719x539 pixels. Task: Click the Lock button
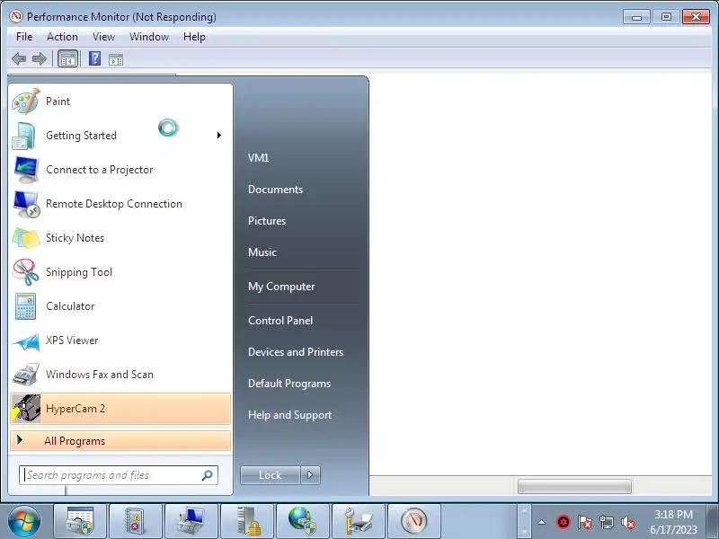point(271,475)
